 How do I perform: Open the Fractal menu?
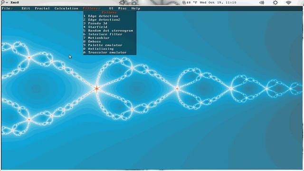(42, 9)
